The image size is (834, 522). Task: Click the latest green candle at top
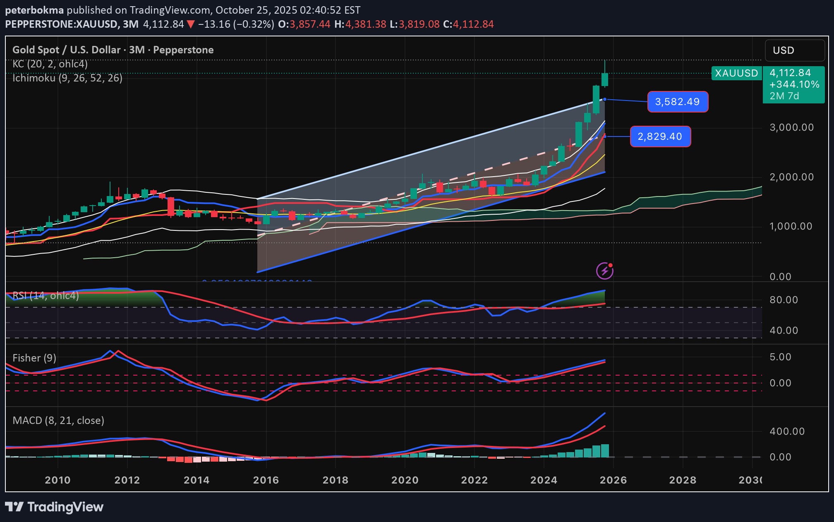(605, 79)
